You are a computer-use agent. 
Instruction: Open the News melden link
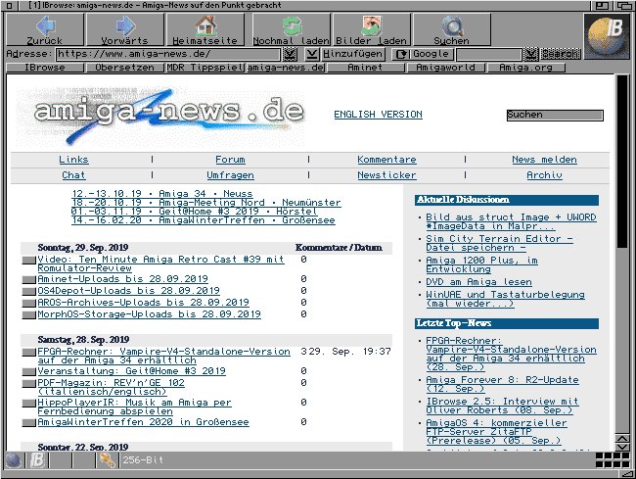pyautogui.click(x=544, y=160)
